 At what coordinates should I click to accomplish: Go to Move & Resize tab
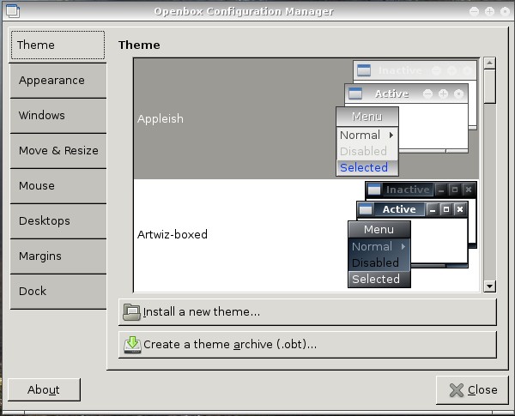[x=58, y=151]
